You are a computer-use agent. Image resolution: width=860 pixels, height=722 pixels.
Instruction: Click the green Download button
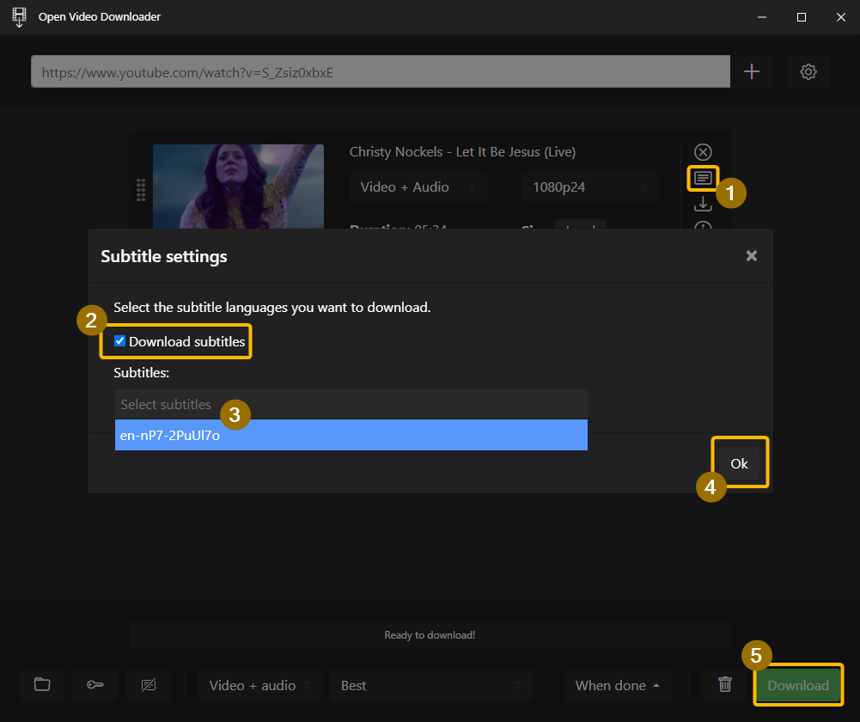coord(798,685)
